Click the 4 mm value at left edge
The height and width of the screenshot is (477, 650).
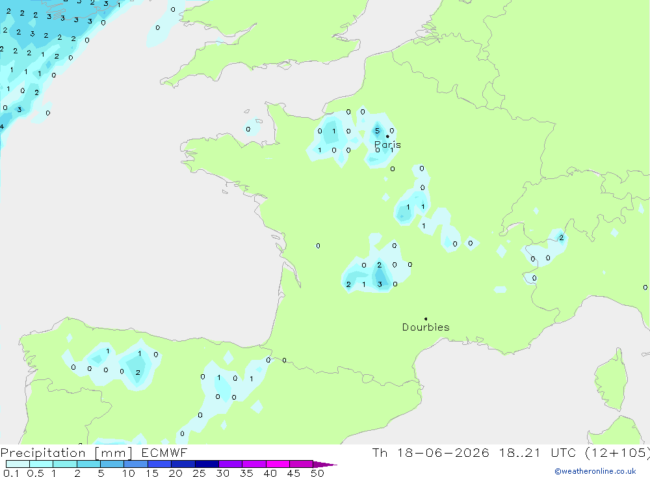pos(2,127)
